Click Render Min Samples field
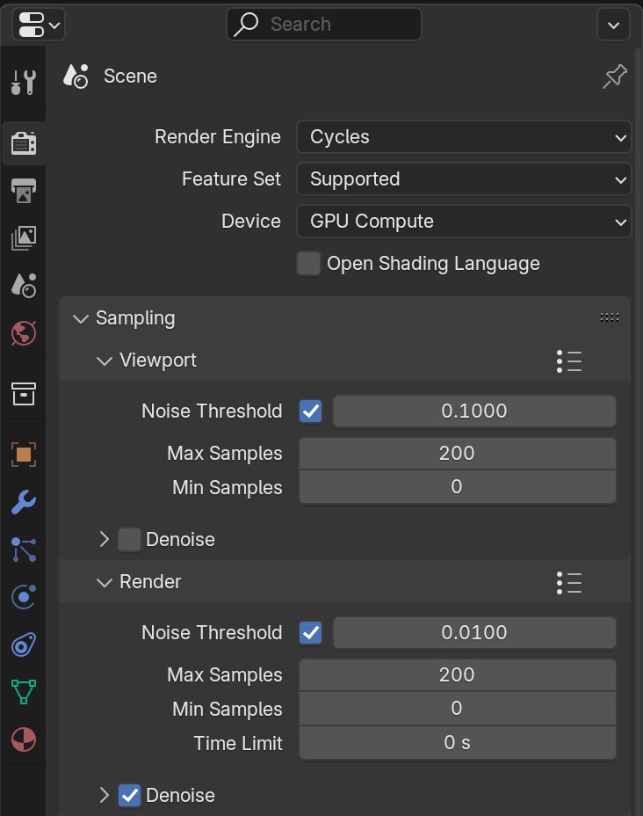 458,709
